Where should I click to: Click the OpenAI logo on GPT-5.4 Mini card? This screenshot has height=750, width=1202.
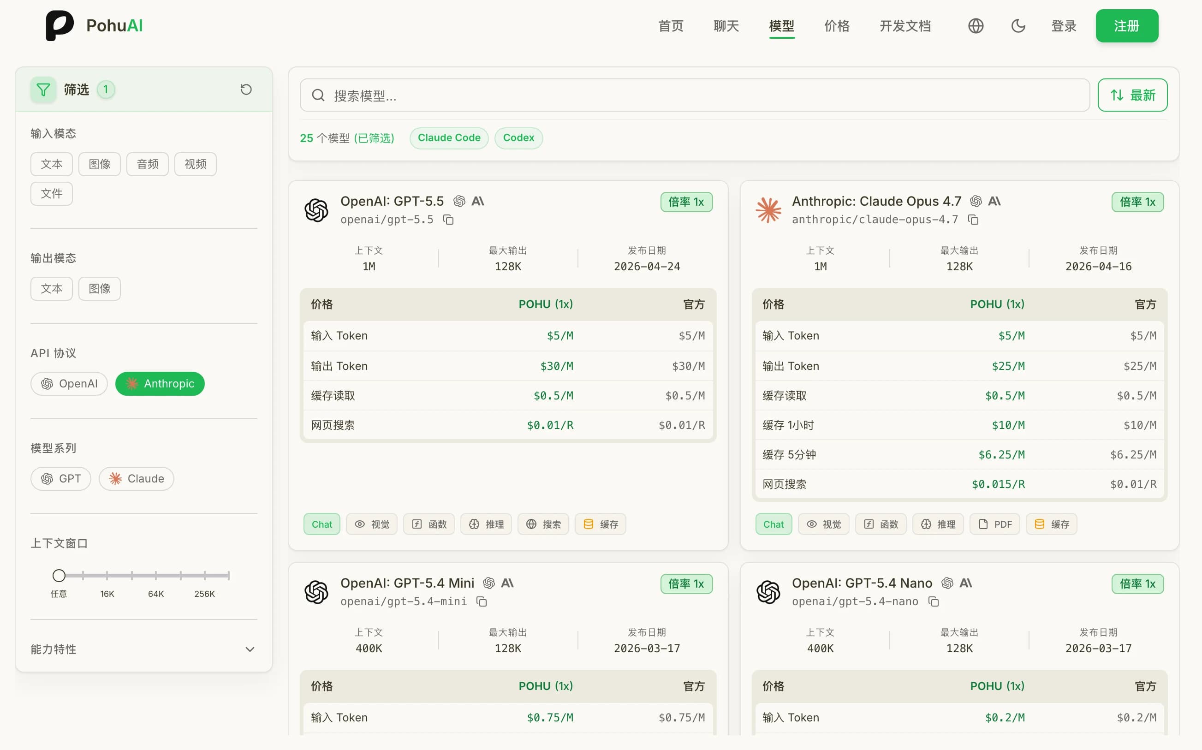[316, 592]
